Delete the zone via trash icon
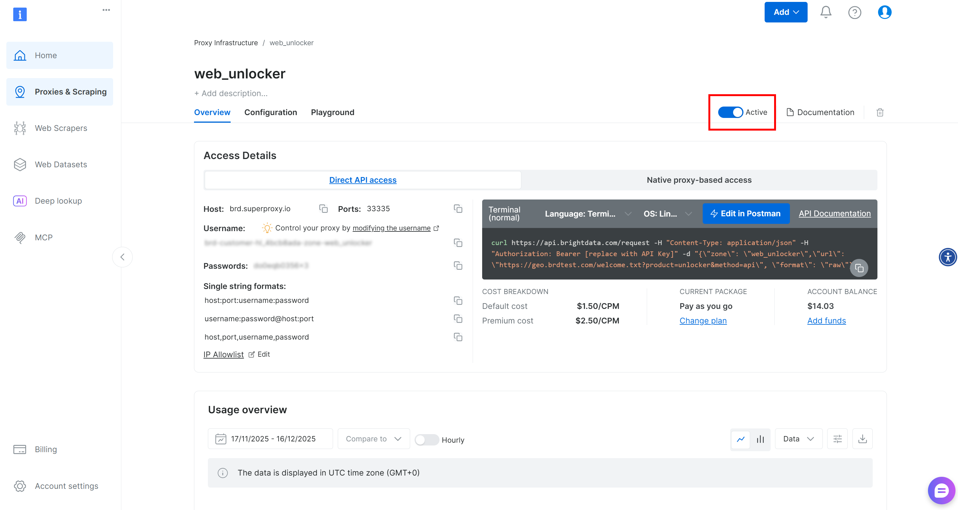Viewport: 958px width, 510px height. click(880, 112)
